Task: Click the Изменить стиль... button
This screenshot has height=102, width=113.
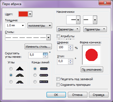Action: 38,47
